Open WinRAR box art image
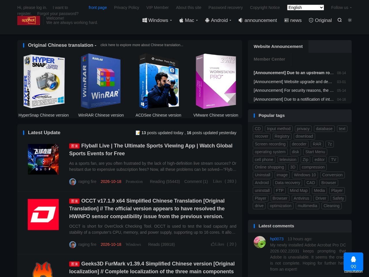369x277 pixels. [101, 81]
